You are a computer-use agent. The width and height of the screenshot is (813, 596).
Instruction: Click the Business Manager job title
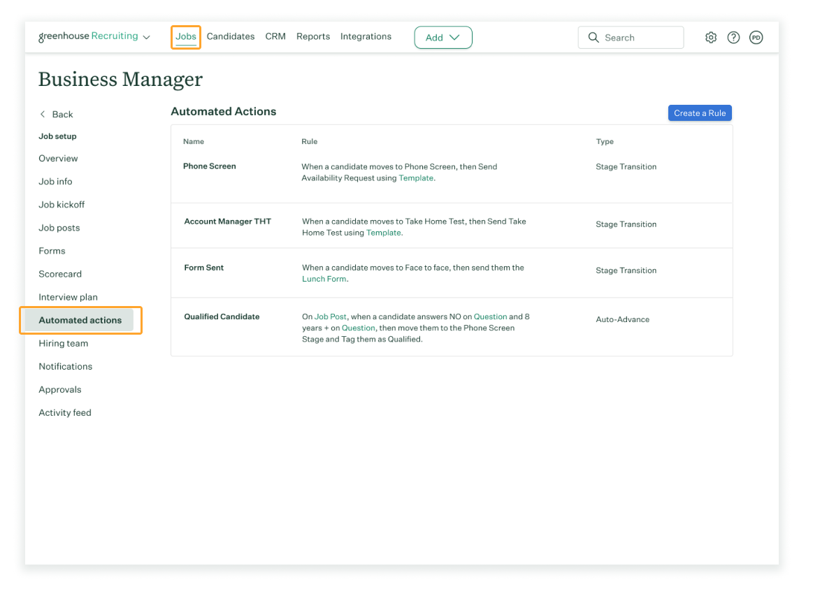coord(120,79)
